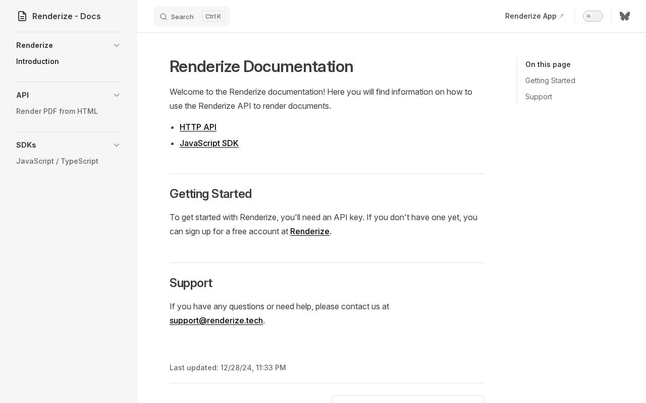The width and height of the screenshot is (646, 403).
Task: Focus the Search box
Action: [192, 16]
